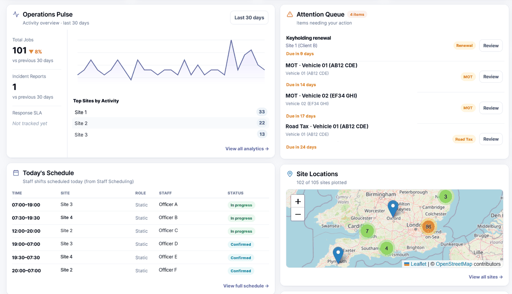Screen dimensions: 512x294
Task: Click the Total Jobs value 101
Action: point(19,50)
